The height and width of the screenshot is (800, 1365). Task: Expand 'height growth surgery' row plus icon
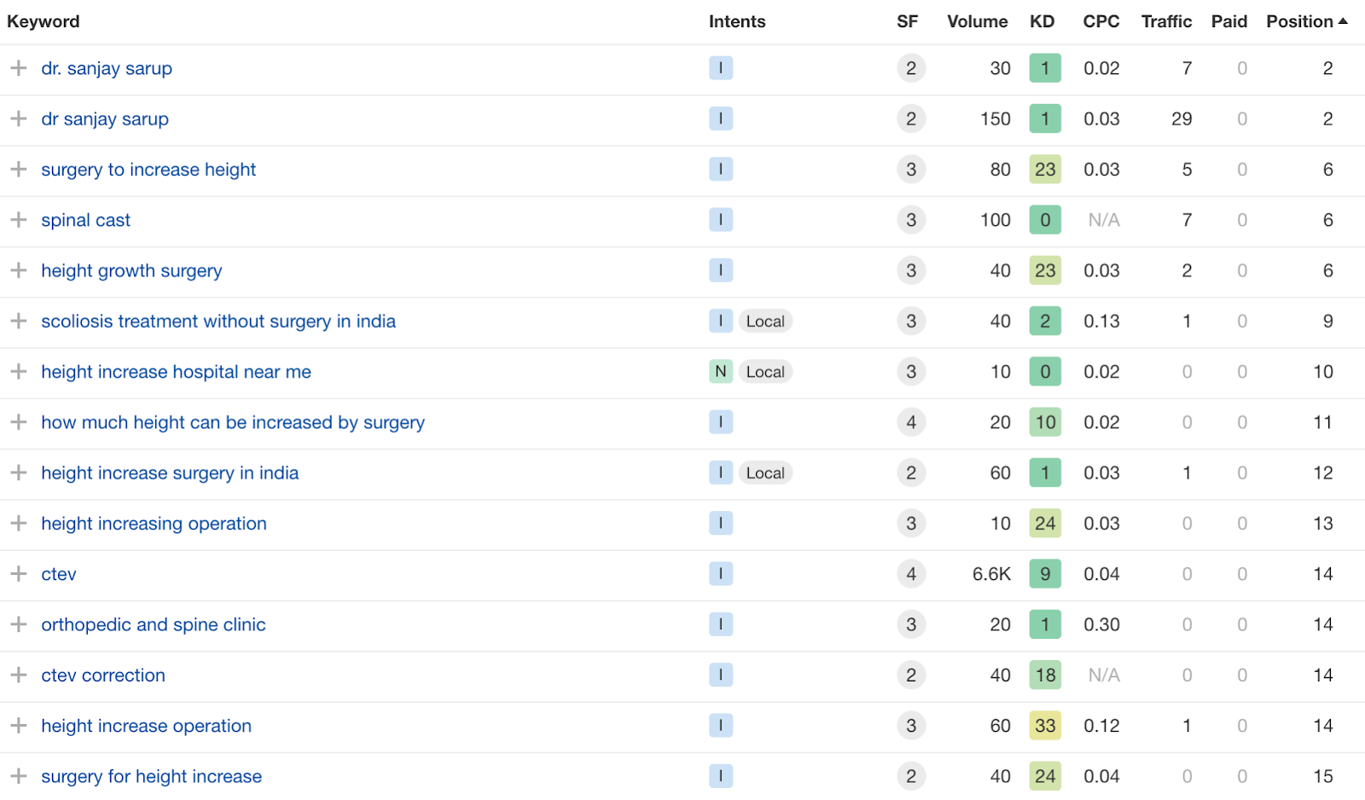(x=19, y=270)
